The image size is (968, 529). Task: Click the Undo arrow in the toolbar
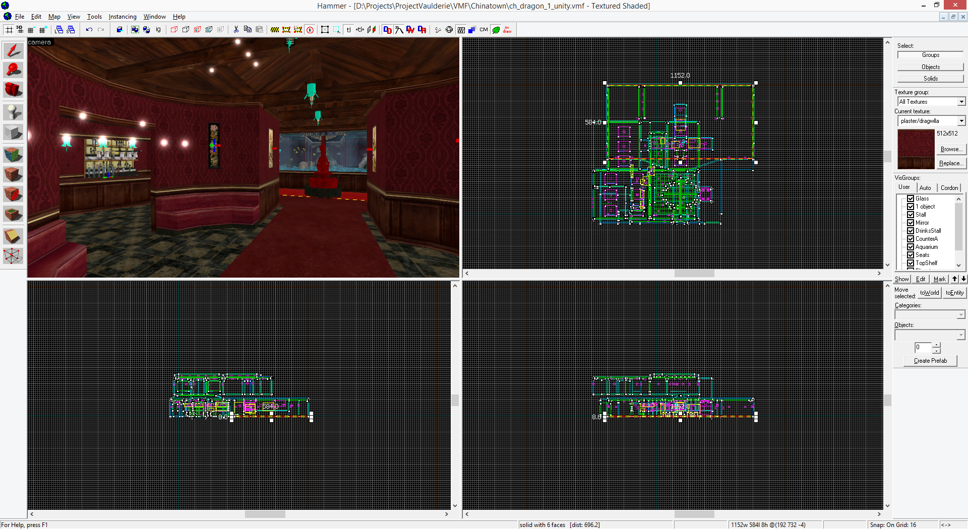[89, 30]
